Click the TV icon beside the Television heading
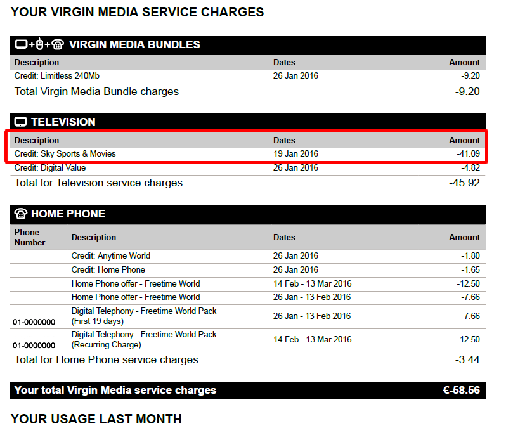The height and width of the screenshot is (433, 506). (21, 122)
